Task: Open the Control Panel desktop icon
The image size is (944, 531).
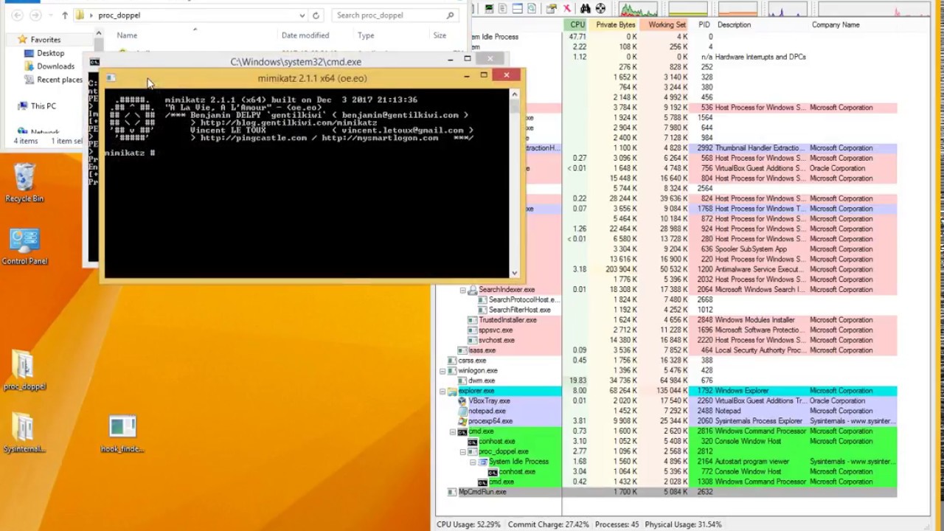Action: click(x=24, y=246)
